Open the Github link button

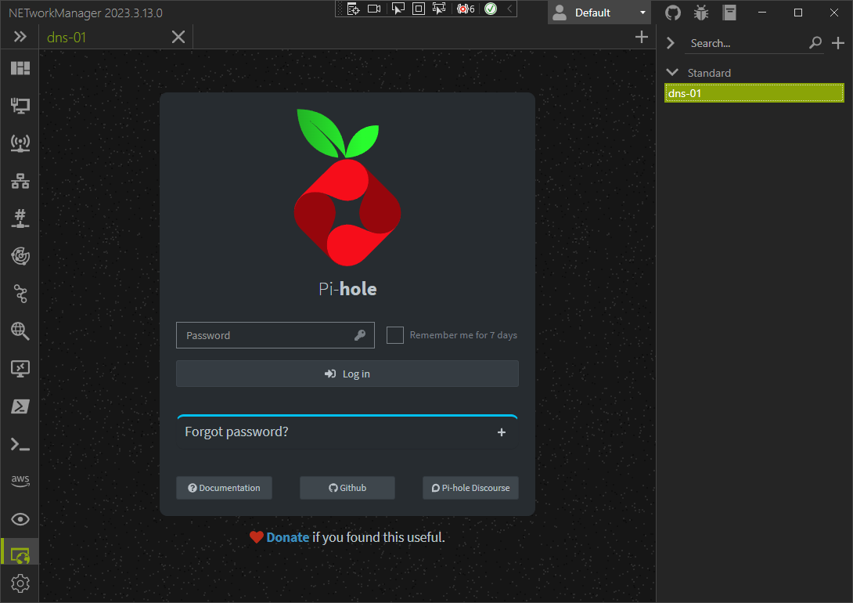pyautogui.click(x=347, y=488)
